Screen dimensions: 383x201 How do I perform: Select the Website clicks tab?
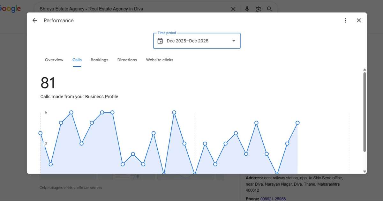pos(160,60)
